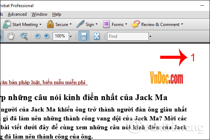Click the Start Meeting label

point(25,25)
